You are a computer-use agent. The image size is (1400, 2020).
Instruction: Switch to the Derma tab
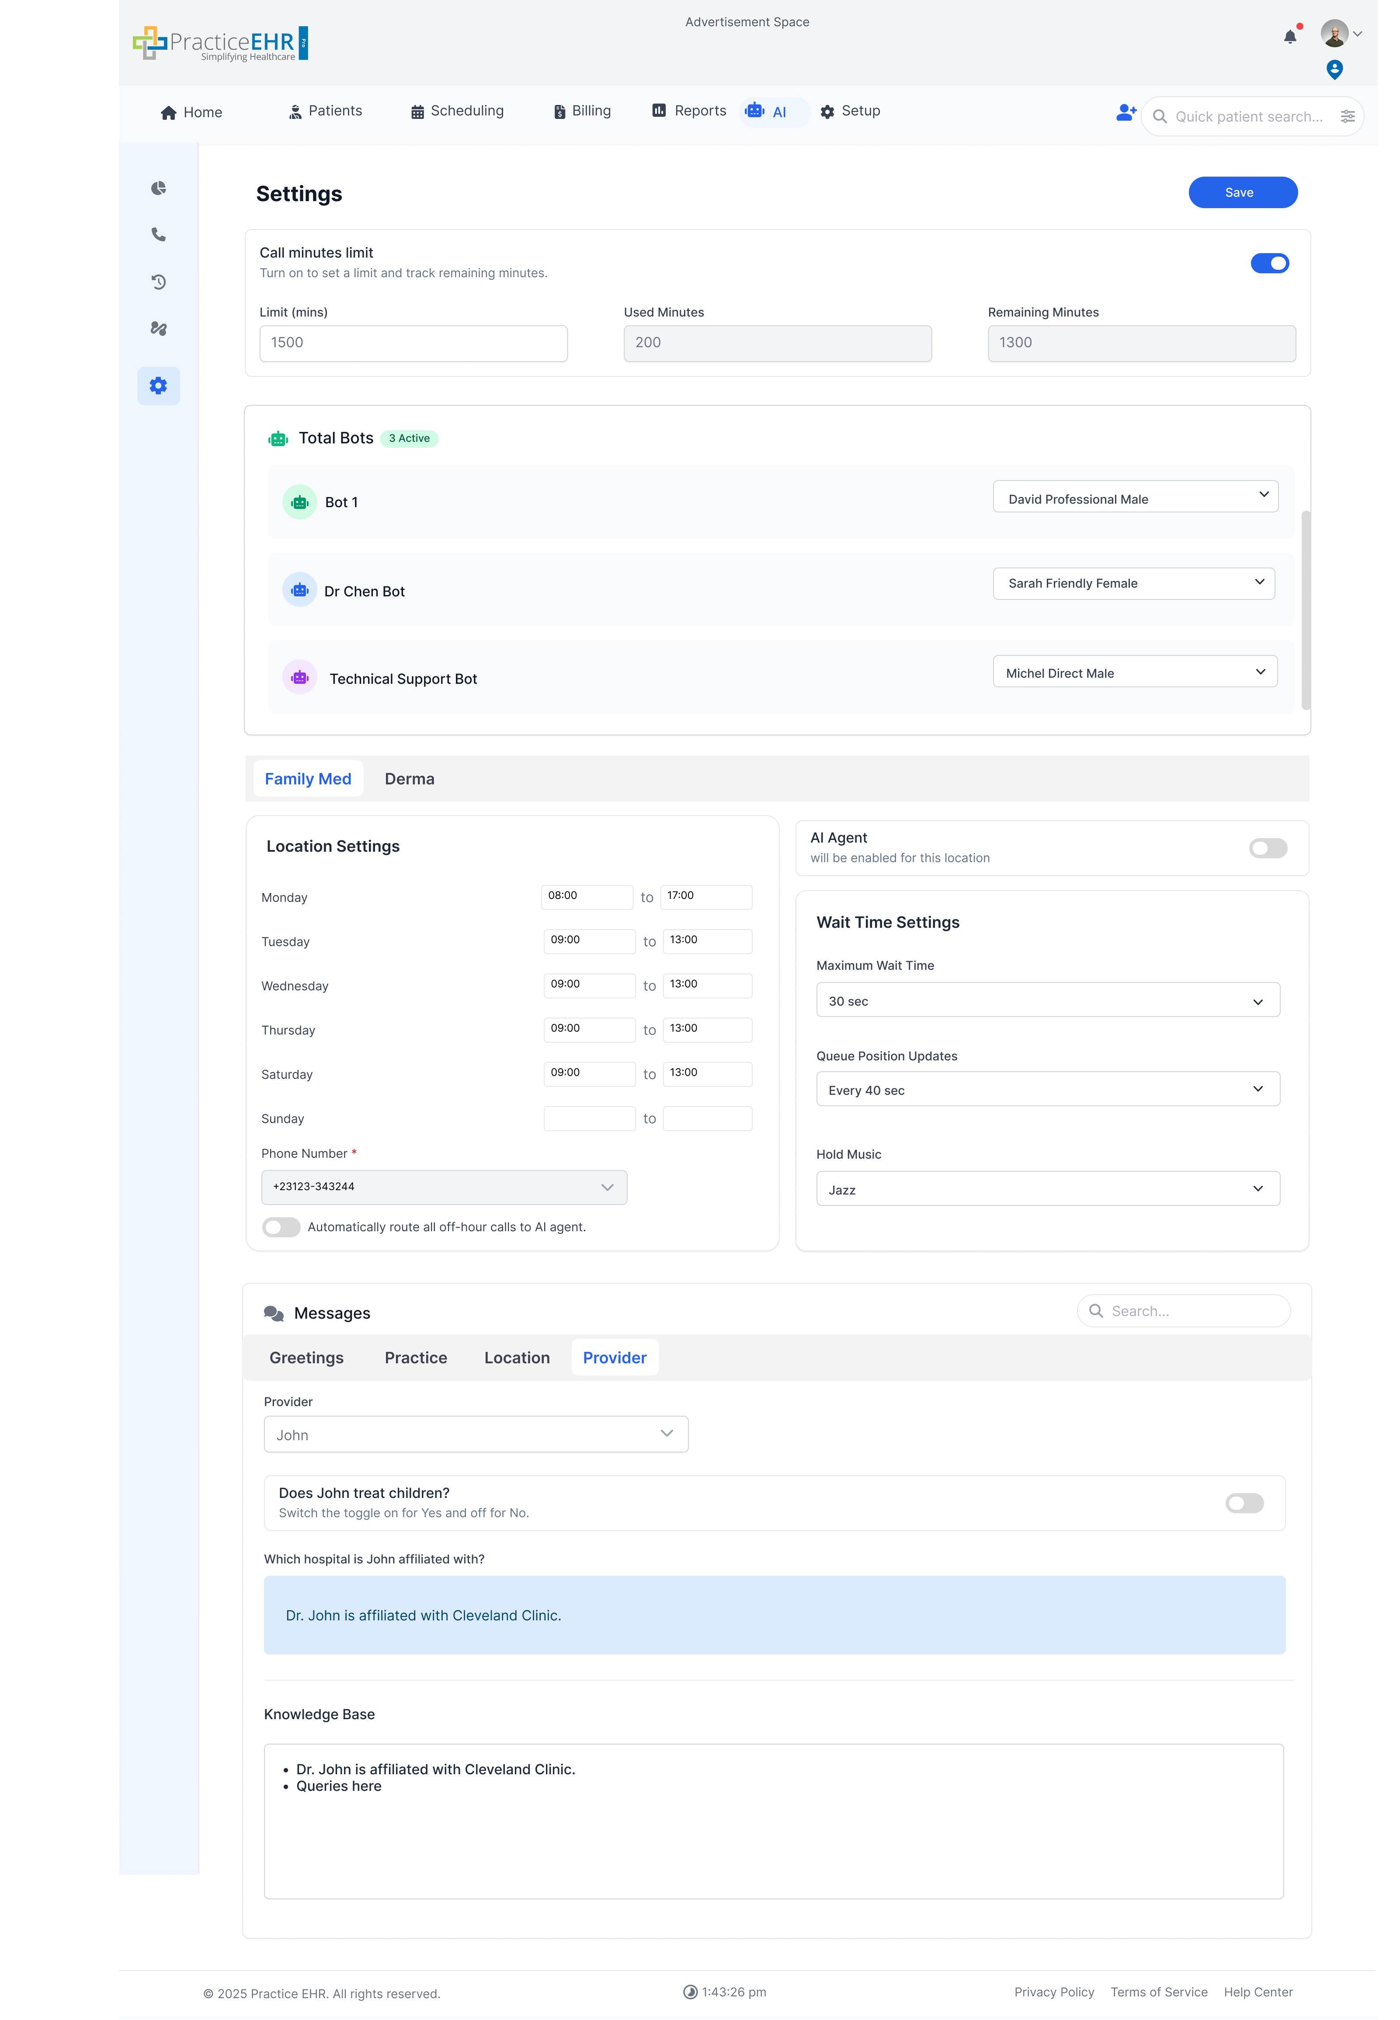tap(409, 778)
